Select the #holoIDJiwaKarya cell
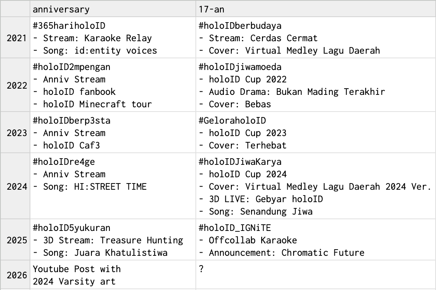Image resolution: width=436 pixels, height=290 pixels. coord(316,186)
